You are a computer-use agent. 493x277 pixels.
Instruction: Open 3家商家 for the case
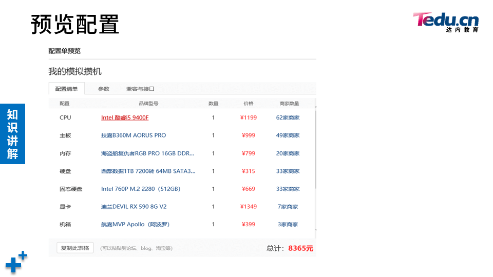click(x=288, y=224)
